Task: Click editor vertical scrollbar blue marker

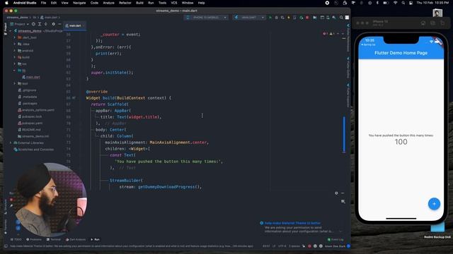Action: [344, 134]
